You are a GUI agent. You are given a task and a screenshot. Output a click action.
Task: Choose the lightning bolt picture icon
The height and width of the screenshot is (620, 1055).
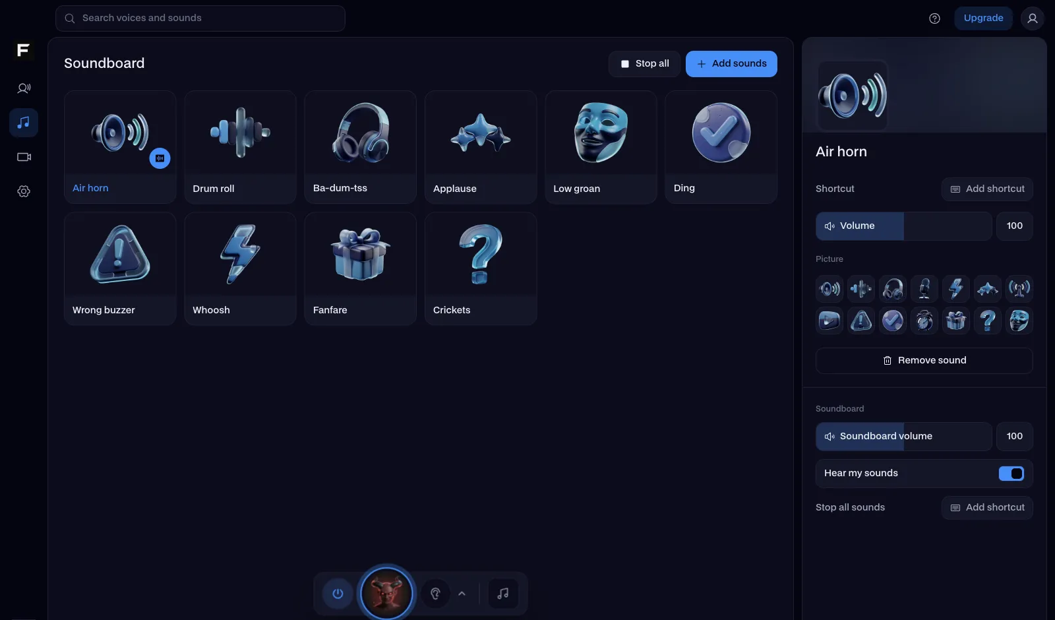(956, 289)
